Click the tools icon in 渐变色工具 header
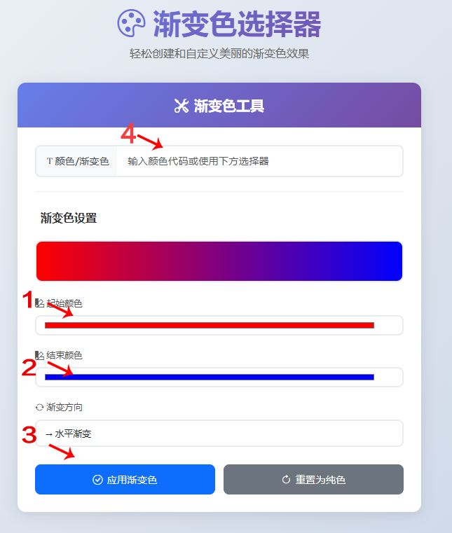The width and height of the screenshot is (452, 533). tap(181, 106)
